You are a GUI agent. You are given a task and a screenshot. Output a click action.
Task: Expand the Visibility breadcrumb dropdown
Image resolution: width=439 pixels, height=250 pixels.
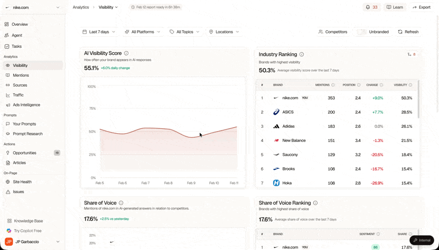[x=108, y=7]
